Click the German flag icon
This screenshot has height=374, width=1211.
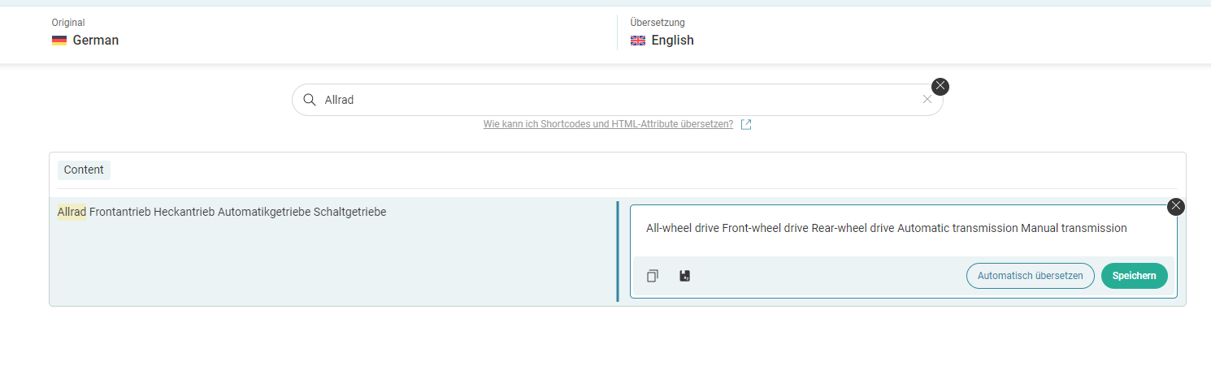[59, 41]
